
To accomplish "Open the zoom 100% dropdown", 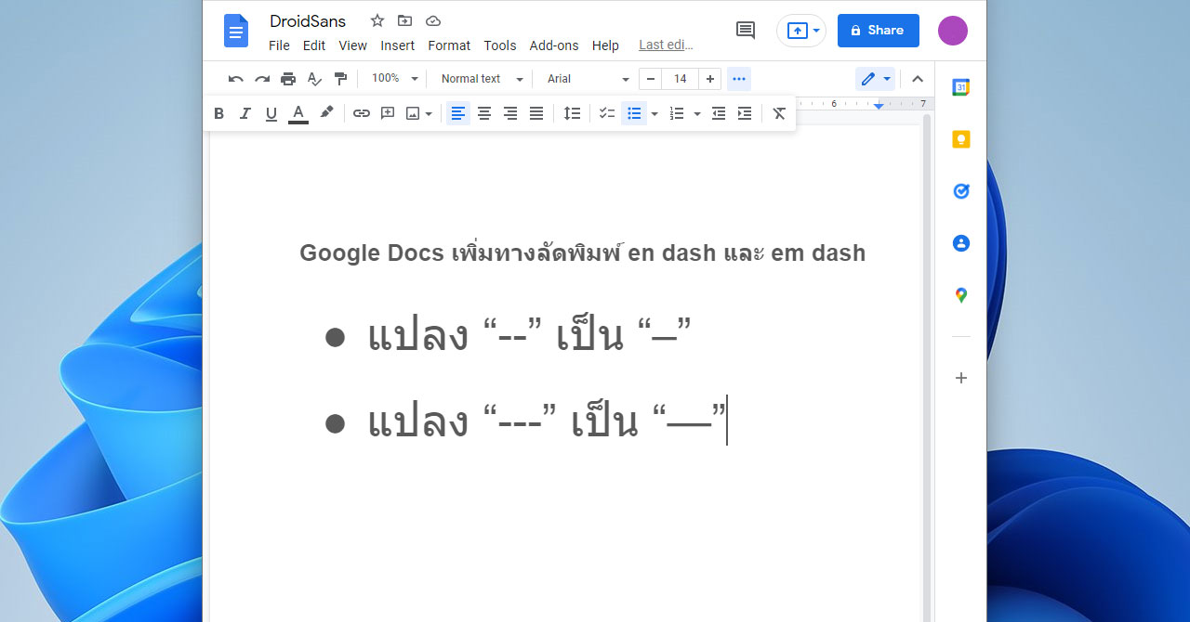I will click(x=395, y=79).
